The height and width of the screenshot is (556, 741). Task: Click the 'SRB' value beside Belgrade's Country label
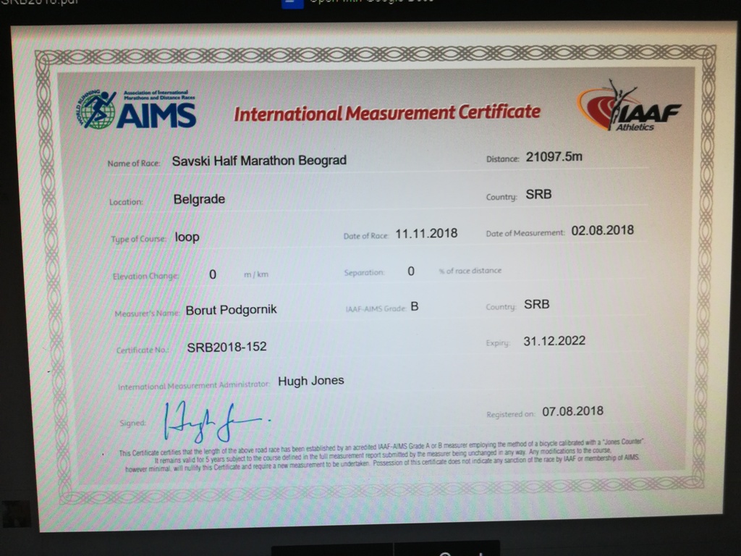(x=538, y=194)
